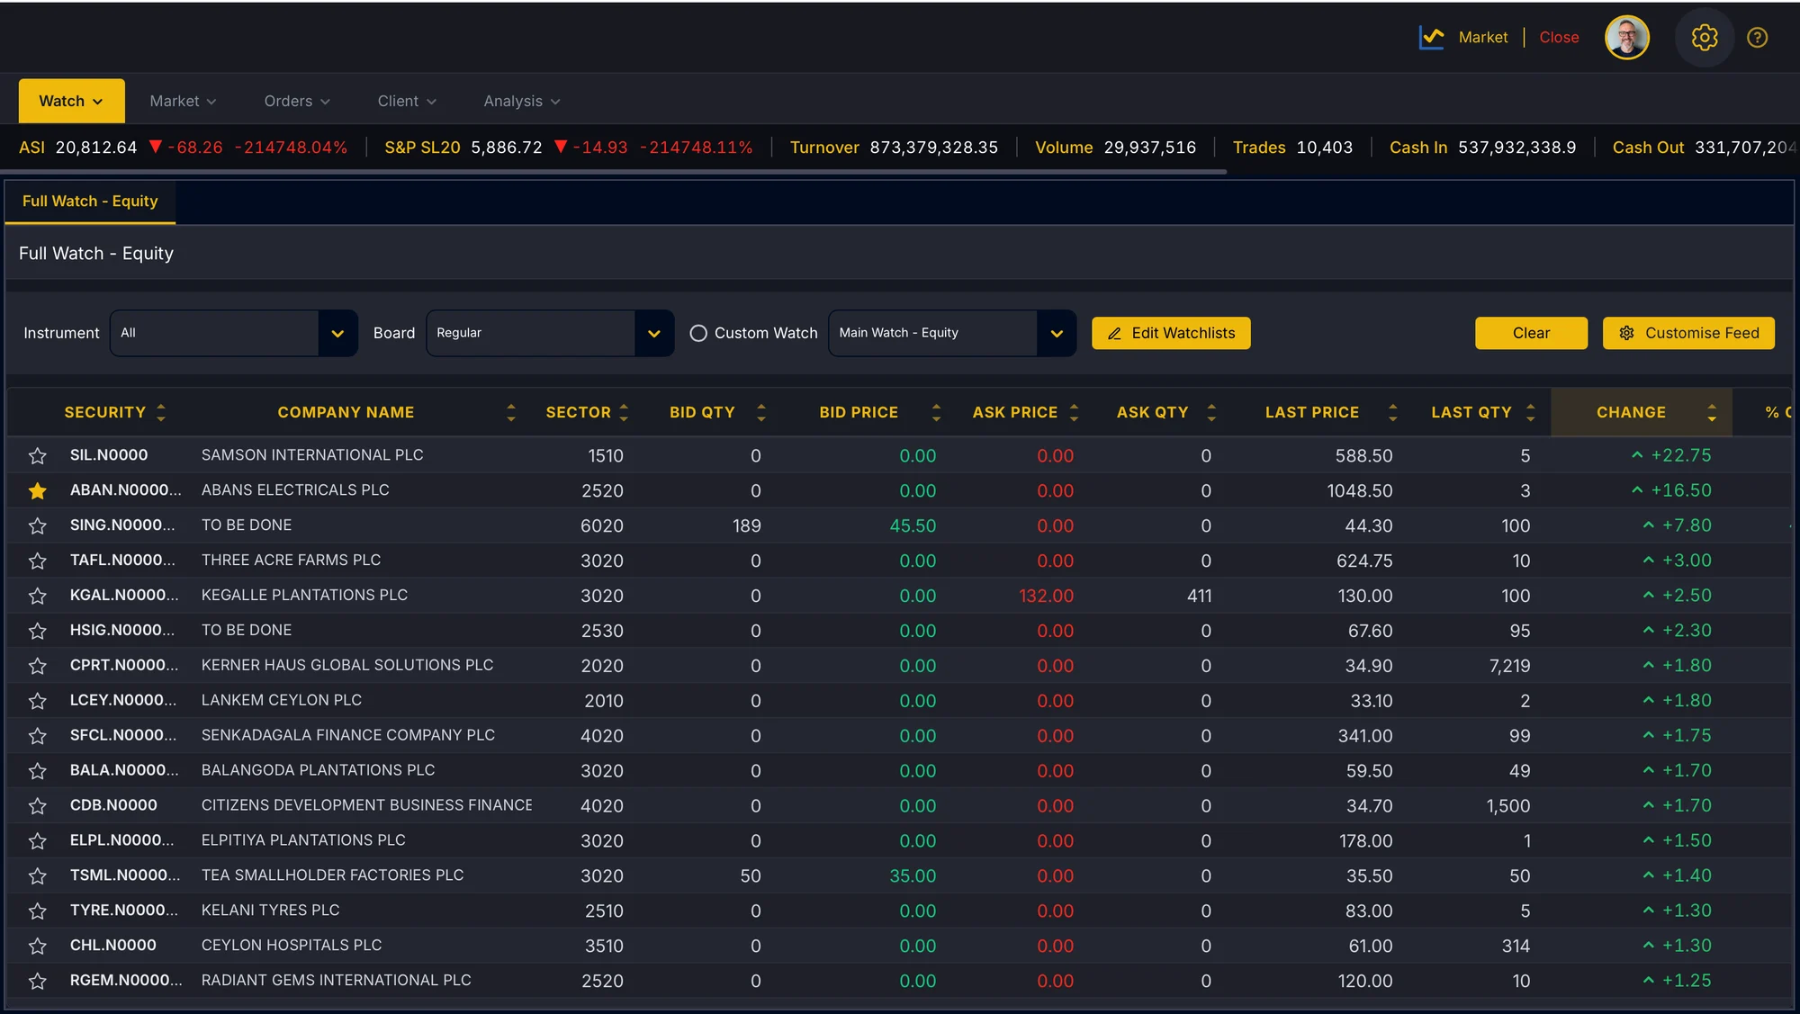The image size is (1800, 1014).
Task: Sort by BID PRICE column arrows
Action: click(936, 412)
